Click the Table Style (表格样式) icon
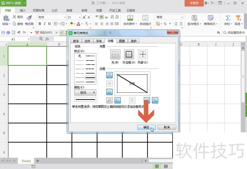247x169 pixels. (x=211, y=18)
